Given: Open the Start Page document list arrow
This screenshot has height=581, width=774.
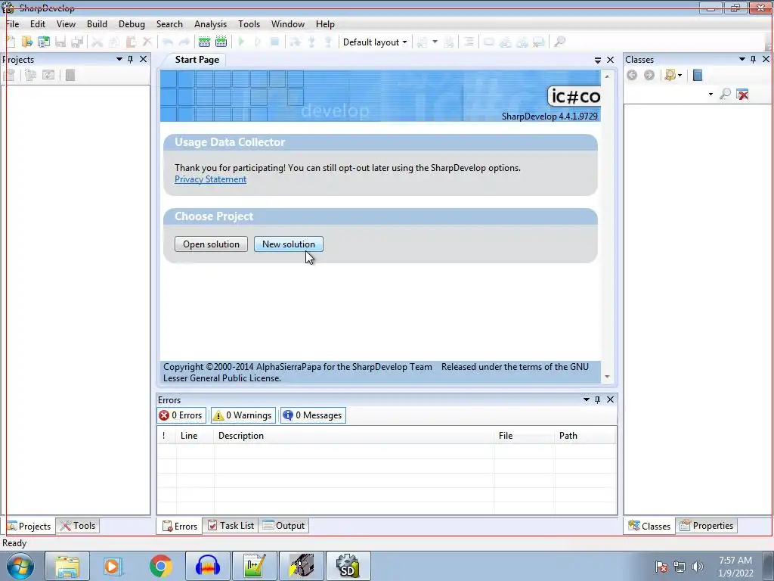Looking at the screenshot, I should (x=597, y=61).
